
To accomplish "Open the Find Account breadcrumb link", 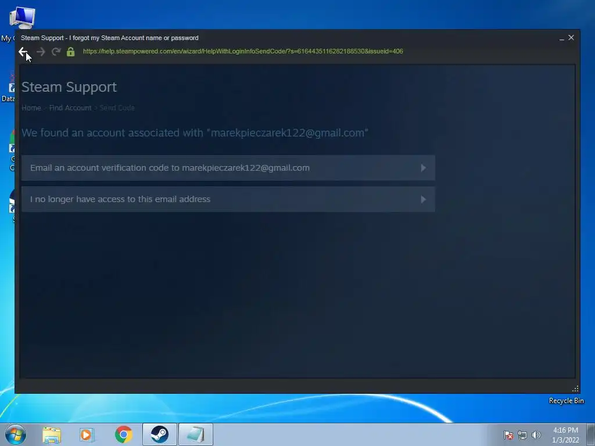I will 70,107.
